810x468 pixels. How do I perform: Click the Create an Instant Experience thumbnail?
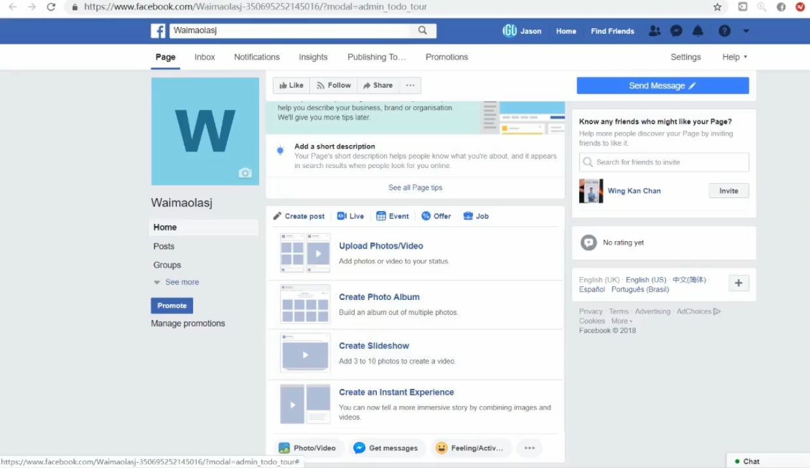(305, 404)
